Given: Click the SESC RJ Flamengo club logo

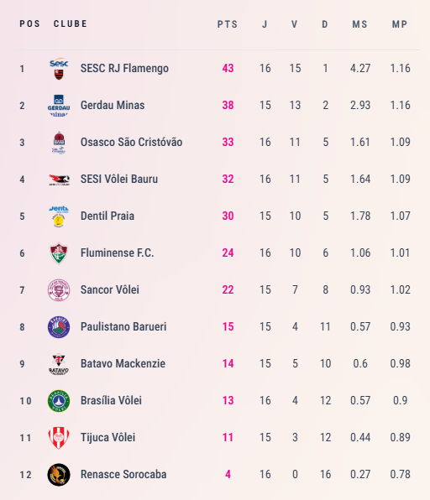Looking at the screenshot, I should coord(59,69).
